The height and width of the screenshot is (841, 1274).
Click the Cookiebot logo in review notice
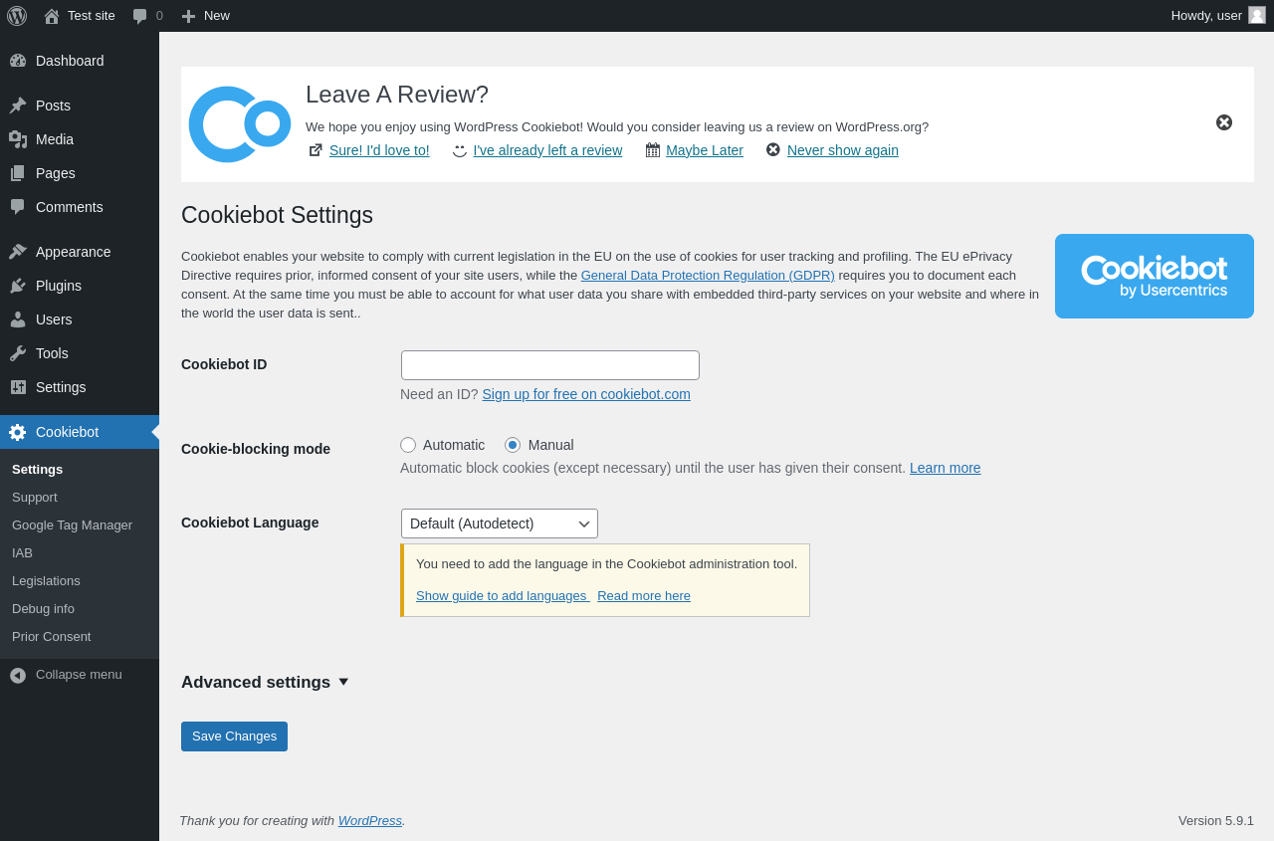coord(240,124)
